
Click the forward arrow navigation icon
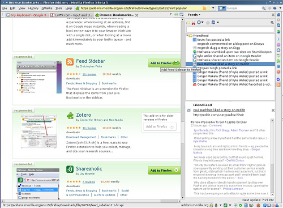pyautogui.click(x=275, y=8)
